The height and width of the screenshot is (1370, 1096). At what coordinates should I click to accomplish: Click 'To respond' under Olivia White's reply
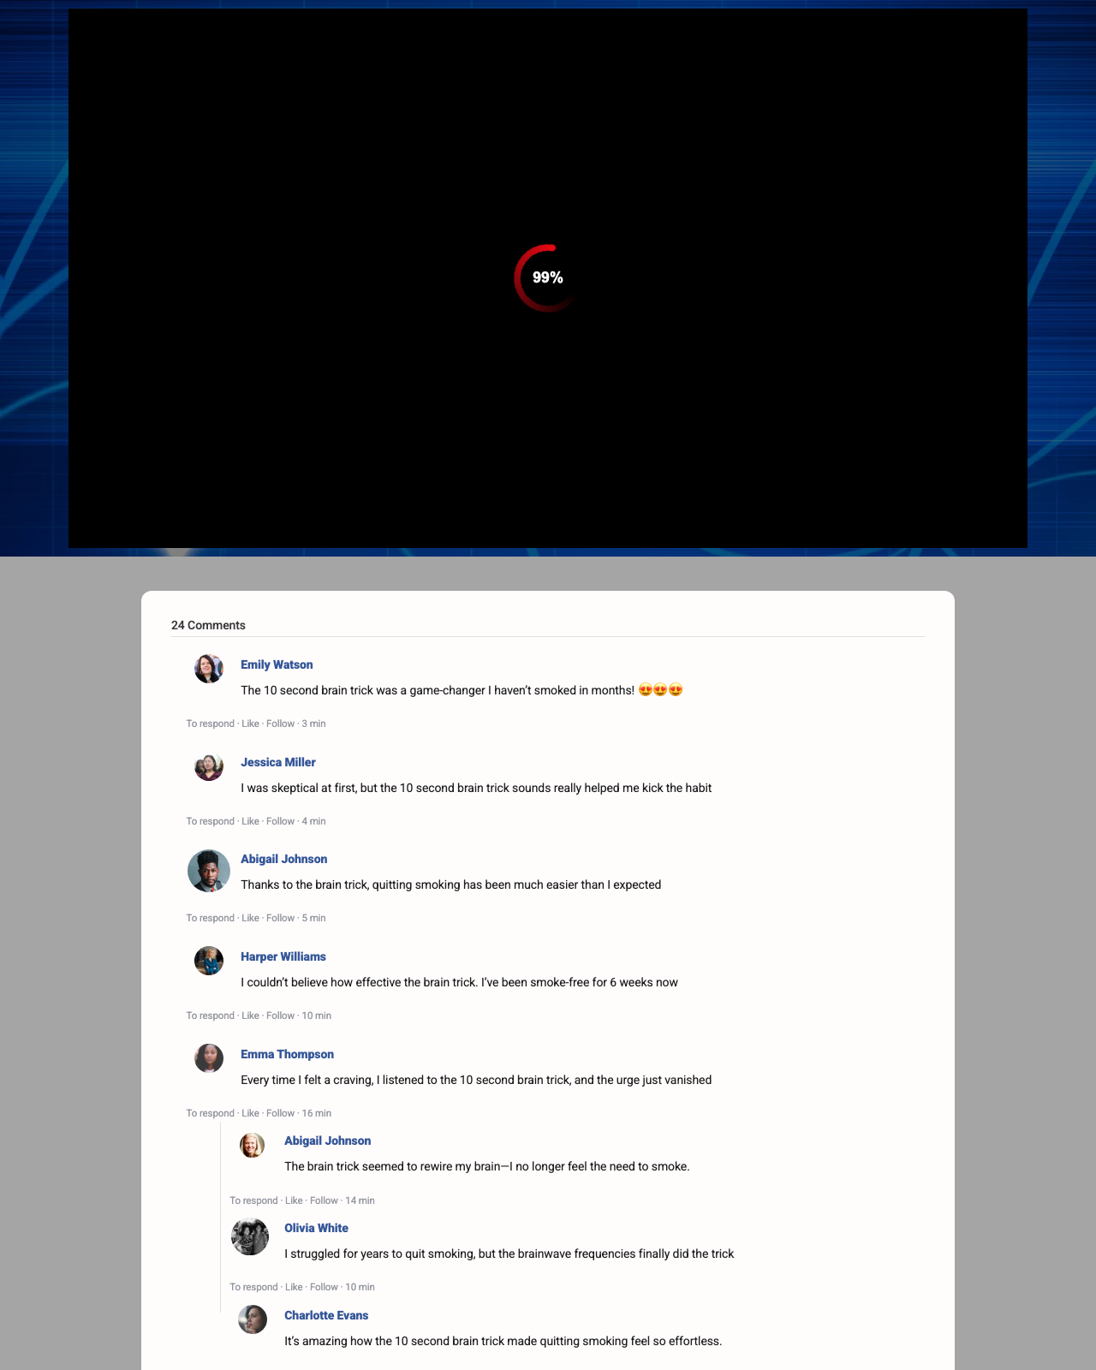click(253, 1287)
